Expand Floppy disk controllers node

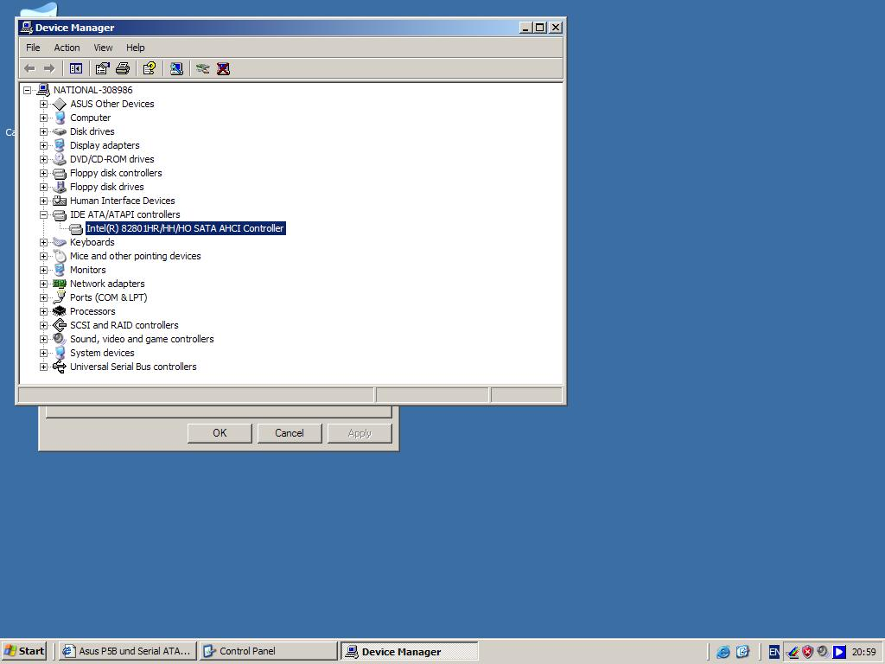pyautogui.click(x=43, y=173)
